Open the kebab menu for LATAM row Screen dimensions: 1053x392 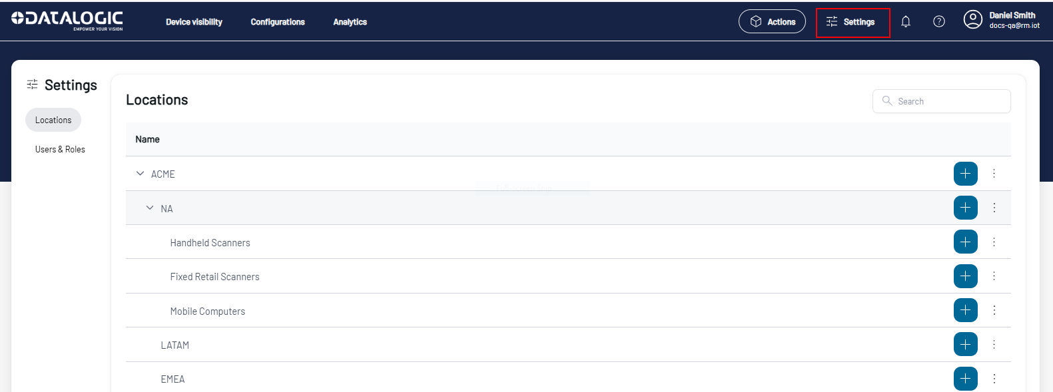click(x=994, y=345)
